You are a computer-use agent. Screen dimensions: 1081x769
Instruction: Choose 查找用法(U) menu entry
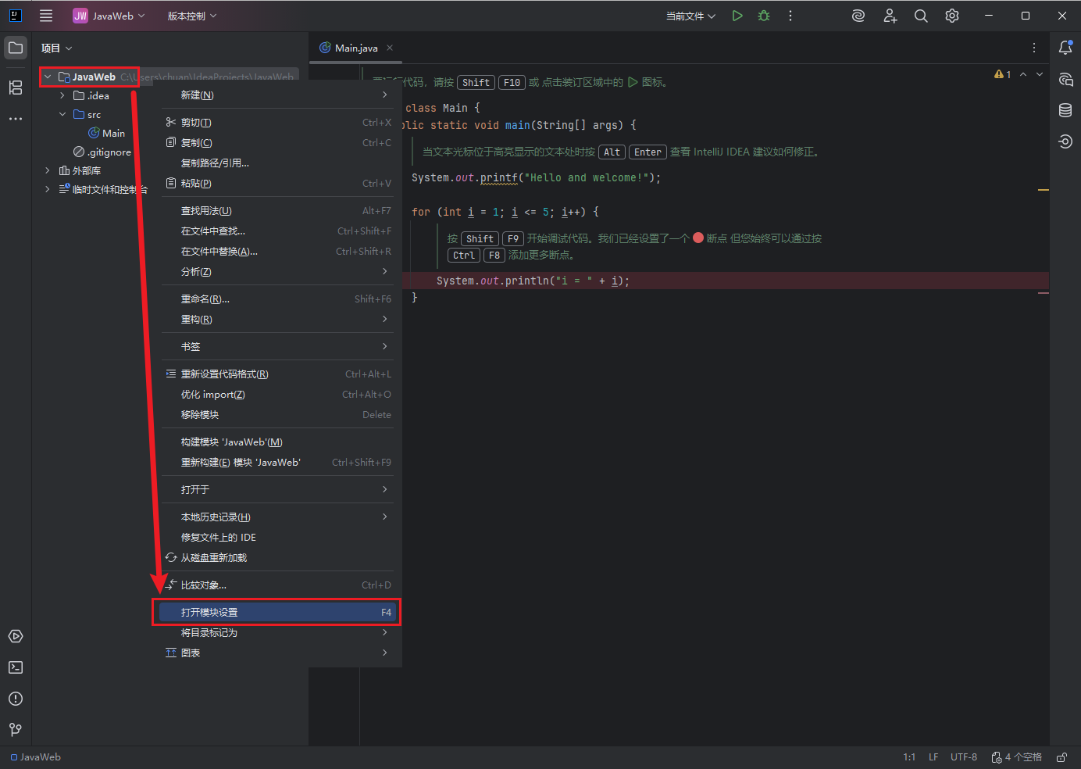(x=277, y=211)
